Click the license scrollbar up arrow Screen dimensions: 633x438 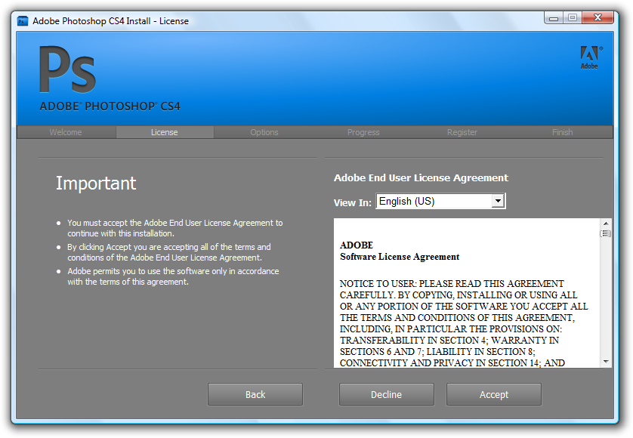(x=606, y=224)
